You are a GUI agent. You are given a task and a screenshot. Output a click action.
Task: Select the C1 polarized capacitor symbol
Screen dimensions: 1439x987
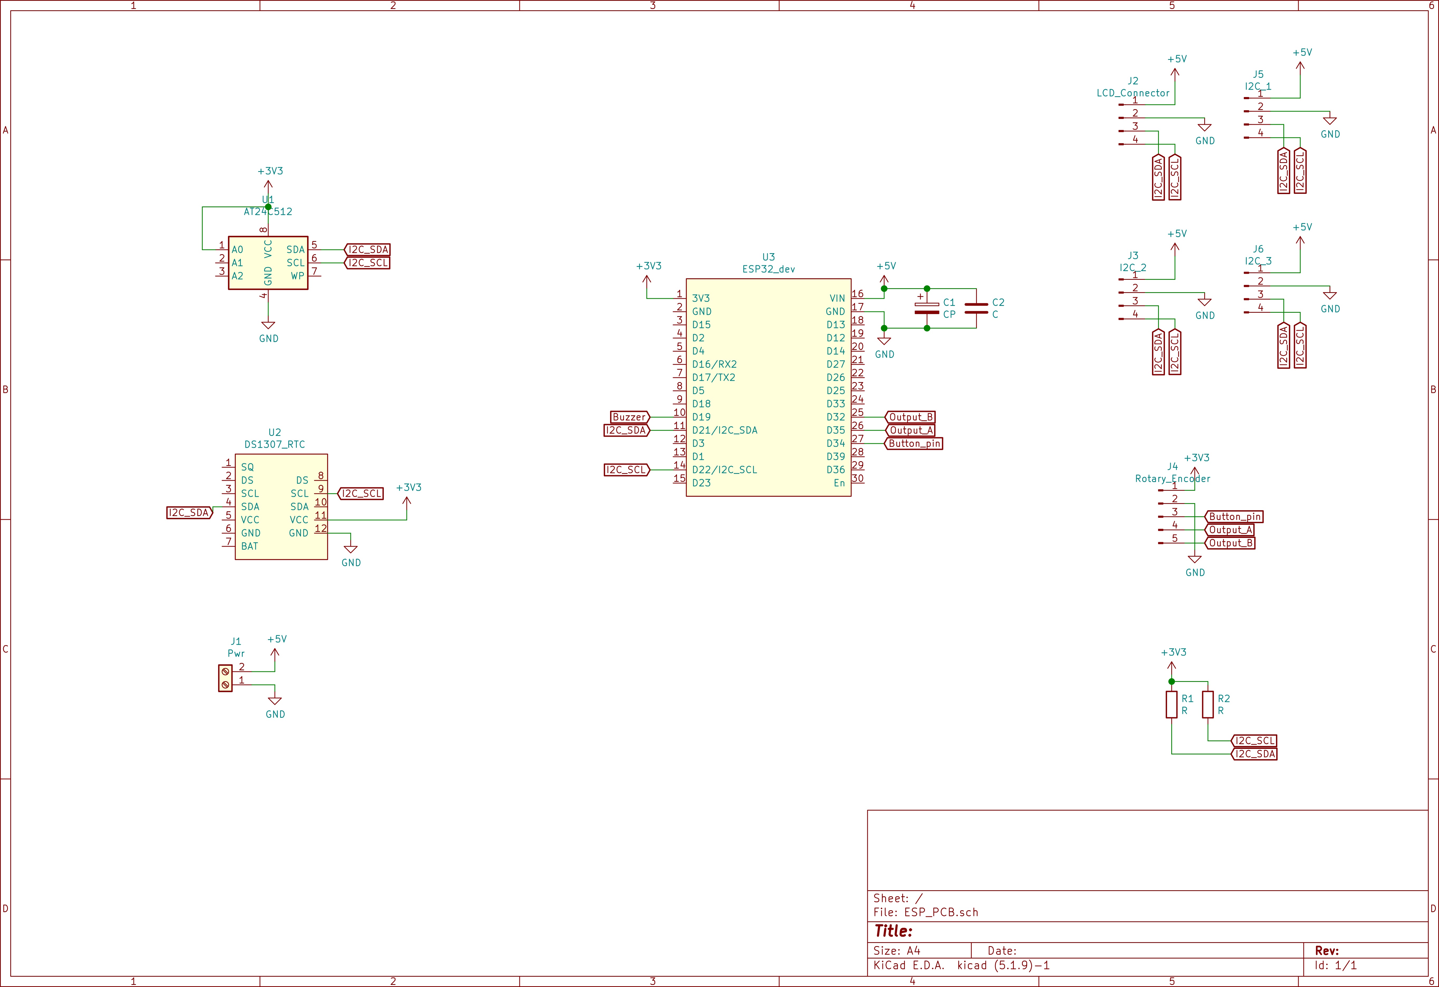pos(927,308)
